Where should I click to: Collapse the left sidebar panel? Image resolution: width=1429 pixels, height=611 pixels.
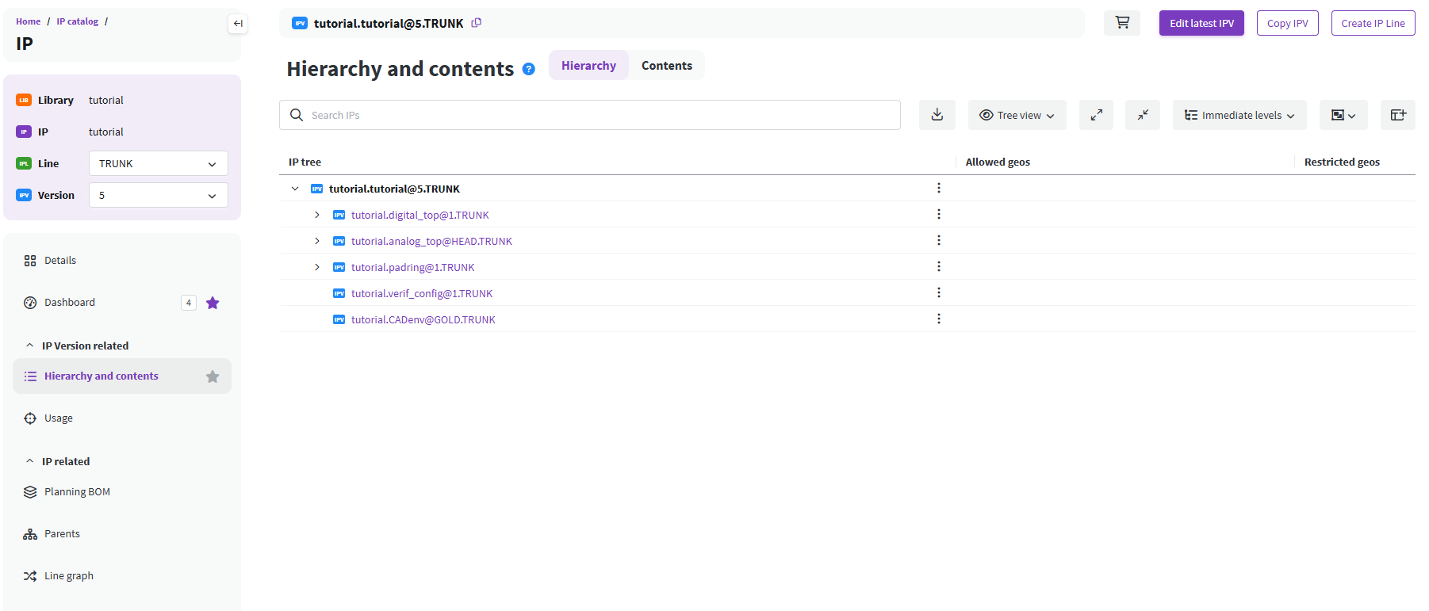pyautogui.click(x=237, y=24)
